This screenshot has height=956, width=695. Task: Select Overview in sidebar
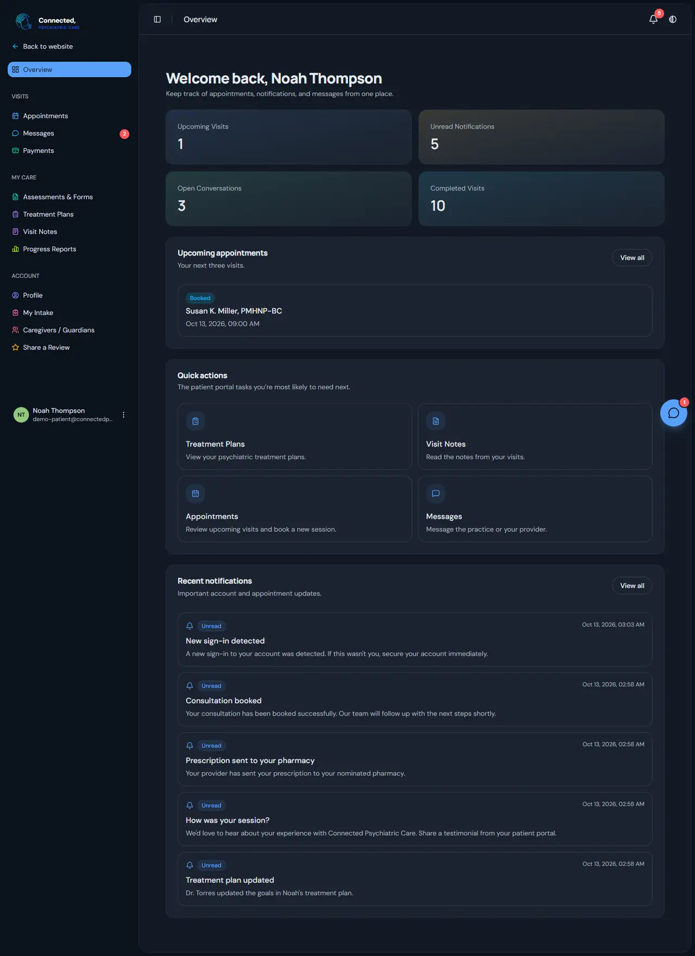pyautogui.click(x=69, y=69)
